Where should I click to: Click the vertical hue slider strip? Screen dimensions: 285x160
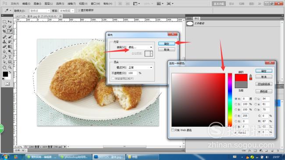(230, 100)
